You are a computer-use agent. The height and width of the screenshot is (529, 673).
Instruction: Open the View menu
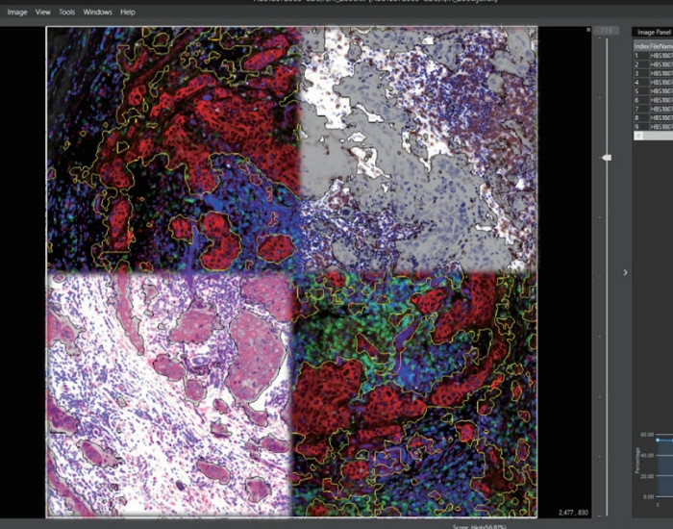pyautogui.click(x=43, y=12)
